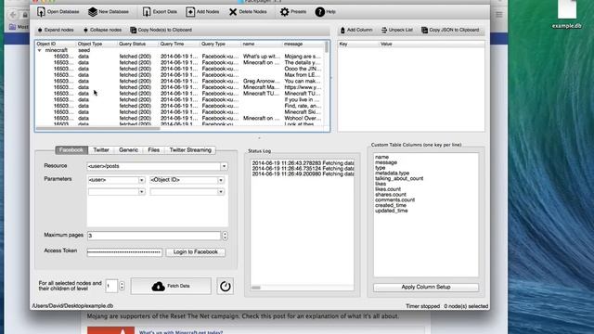Viewport: 594px width, 334px height.
Task: Click the Delete Nodes X icon
Action: [x=233, y=12]
